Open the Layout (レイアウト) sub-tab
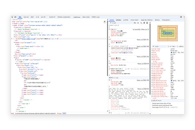This screenshot has height=130, width=195. (x=126, y=20)
